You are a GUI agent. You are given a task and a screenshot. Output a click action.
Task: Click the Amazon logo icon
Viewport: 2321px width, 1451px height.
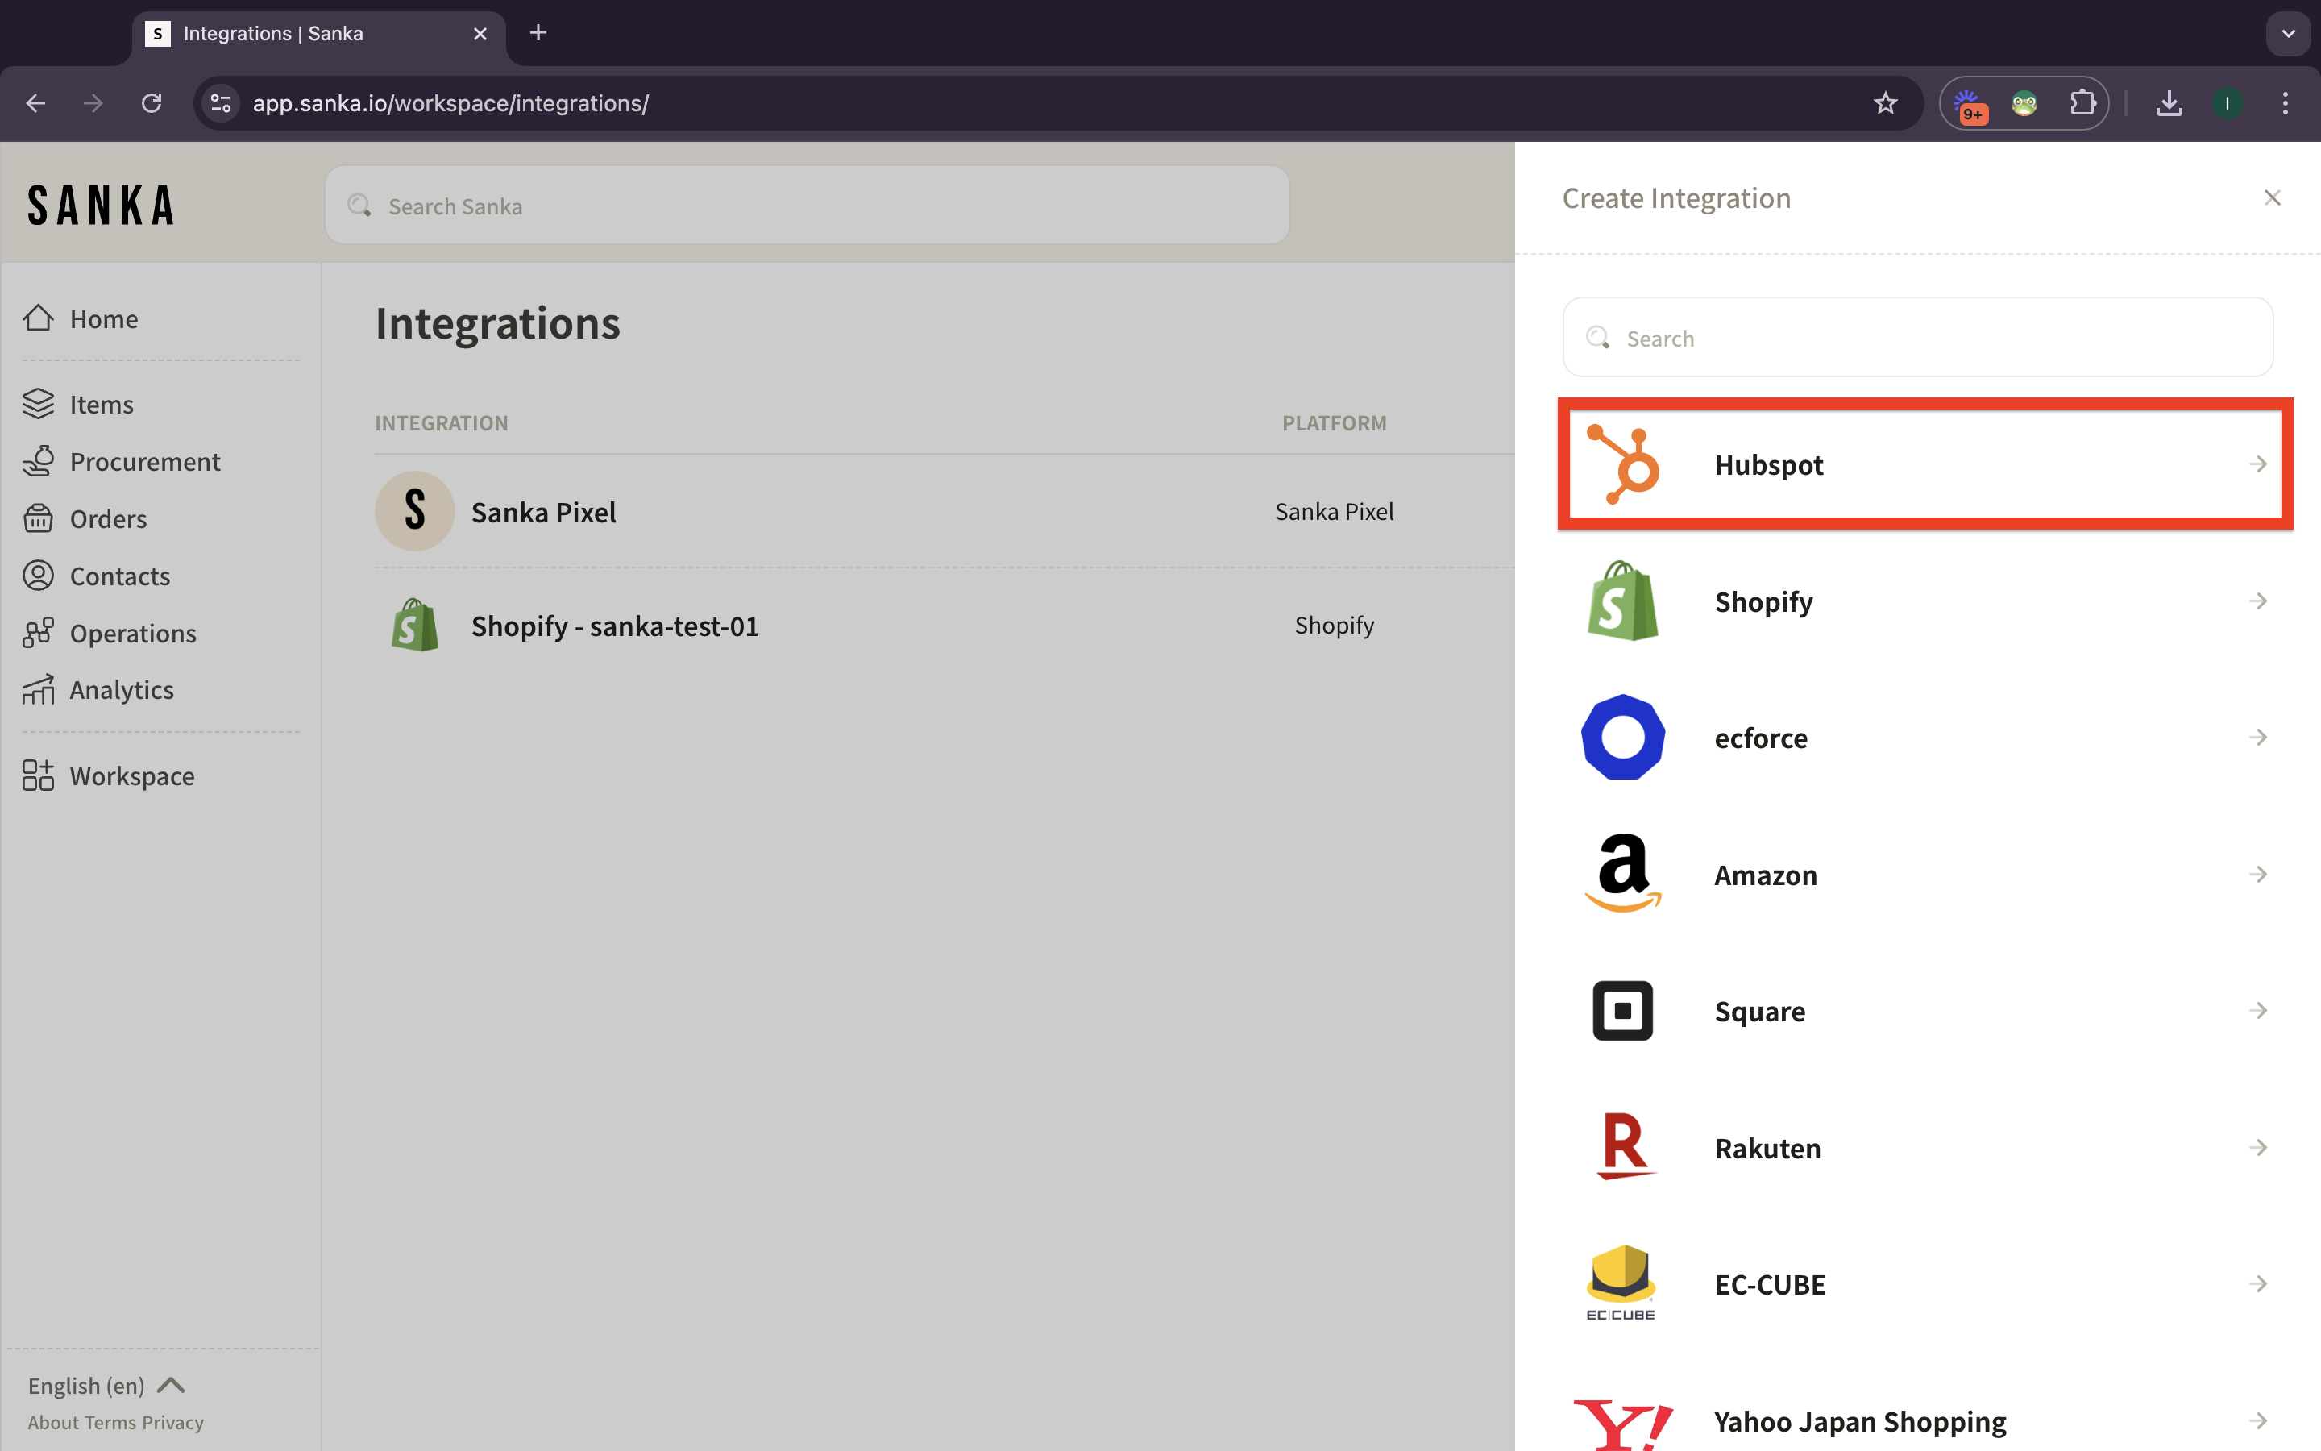[1623, 873]
